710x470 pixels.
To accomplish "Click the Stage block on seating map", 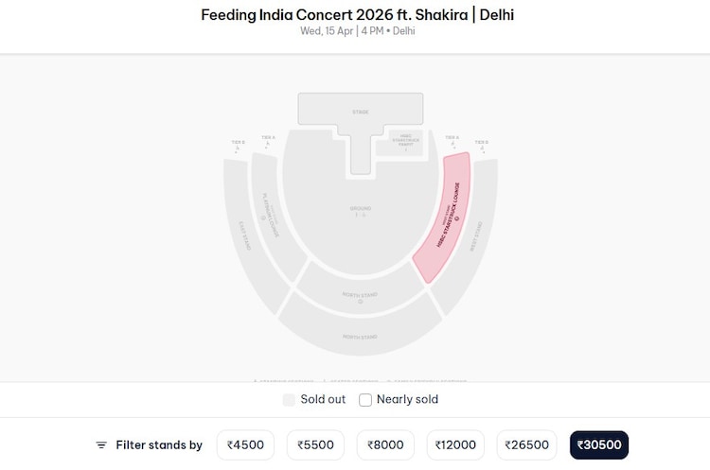I will point(360,112).
